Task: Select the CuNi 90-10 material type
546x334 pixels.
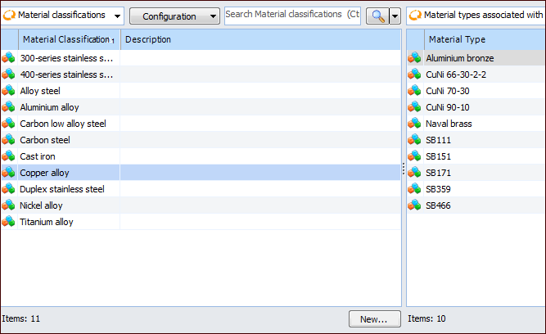Action: point(448,107)
